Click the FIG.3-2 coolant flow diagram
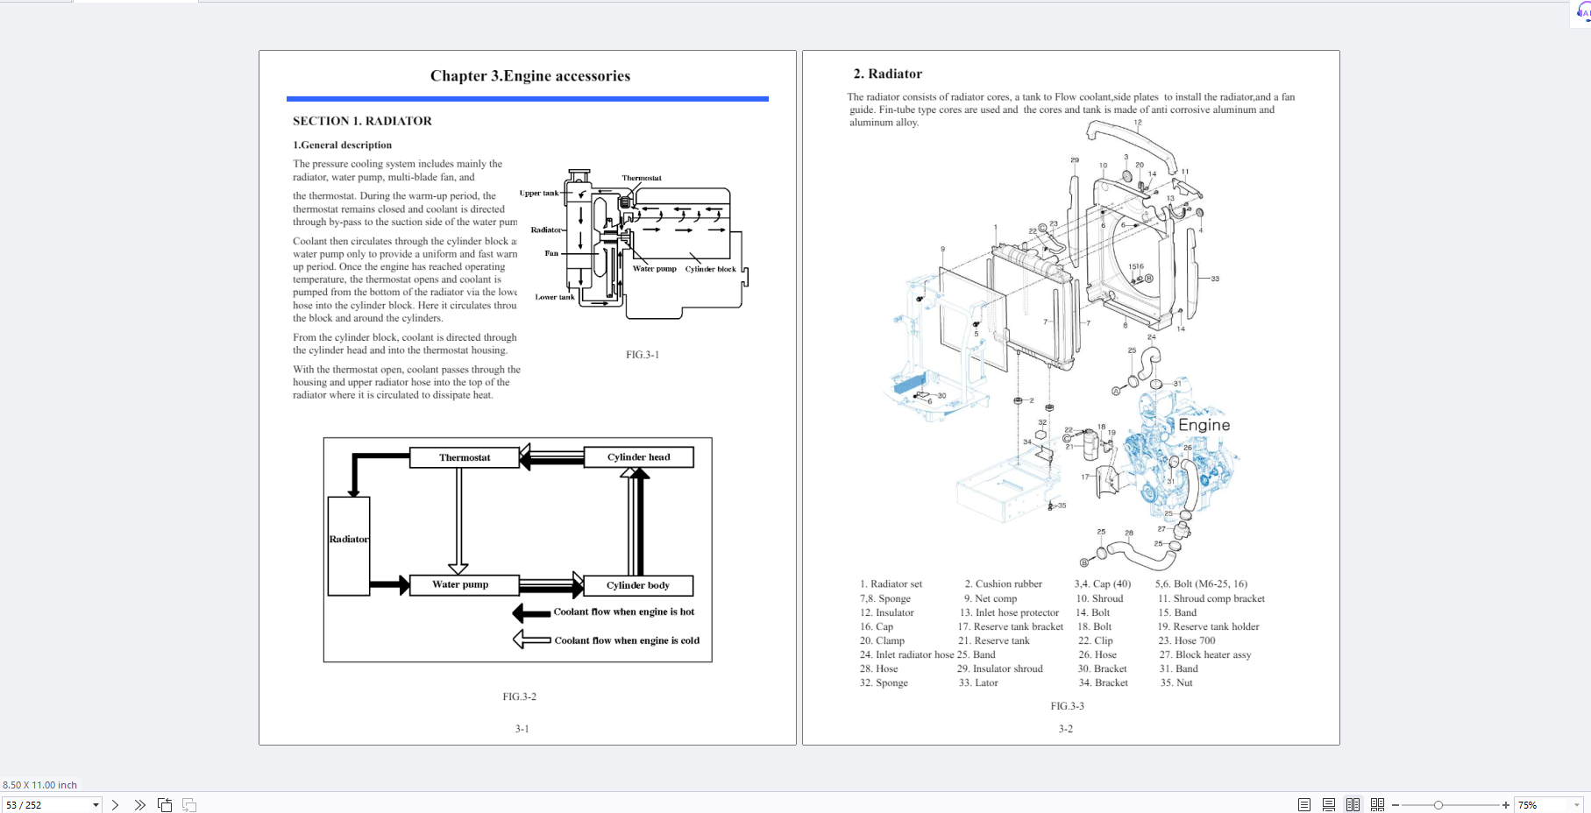This screenshot has width=1591, height=813. [x=517, y=549]
